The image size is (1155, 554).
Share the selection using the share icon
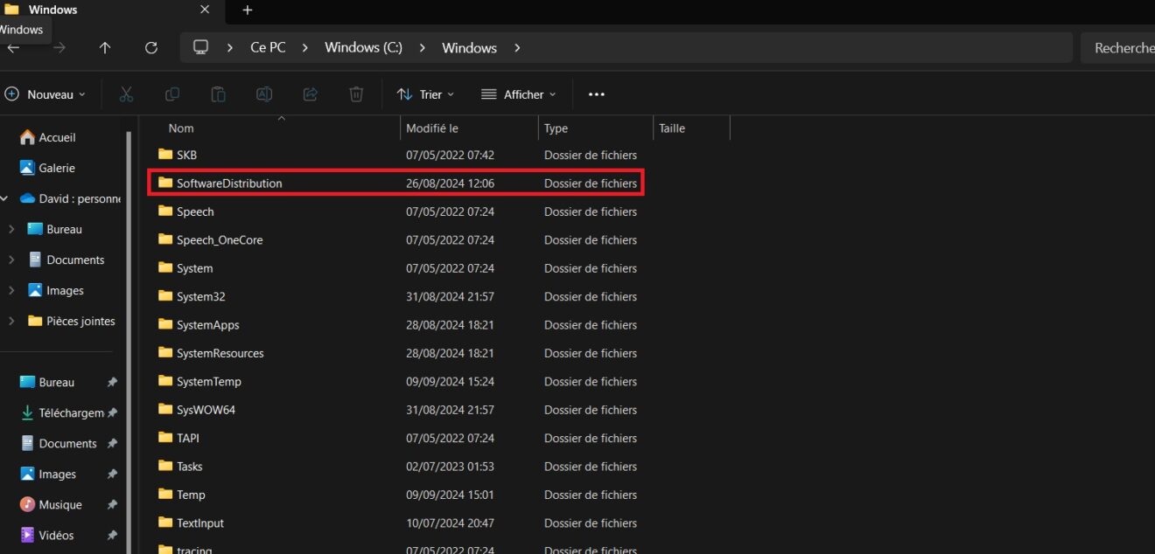tap(310, 93)
